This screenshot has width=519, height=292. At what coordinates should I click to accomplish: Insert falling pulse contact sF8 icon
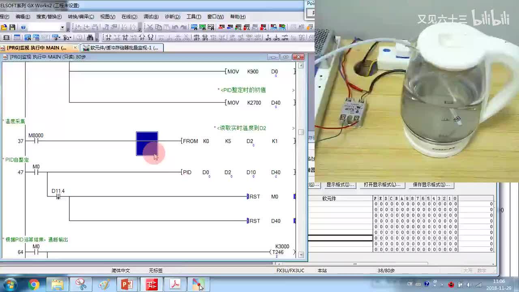(205, 38)
